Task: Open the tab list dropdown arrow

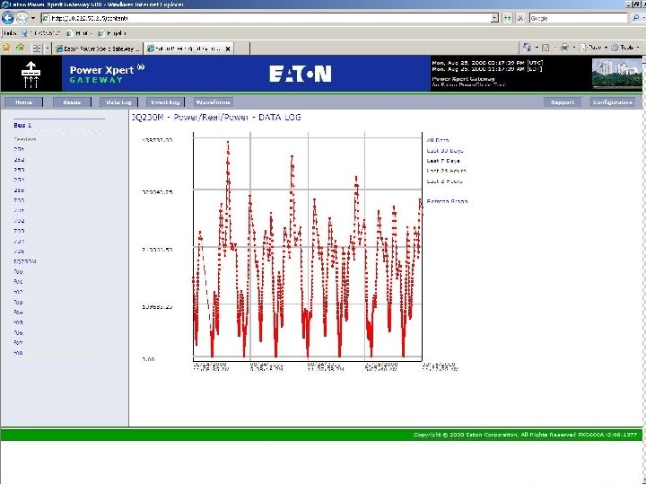Action: pyautogui.click(x=47, y=48)
